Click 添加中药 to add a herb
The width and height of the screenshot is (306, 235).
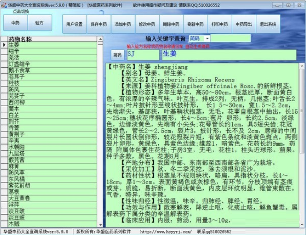122,24
